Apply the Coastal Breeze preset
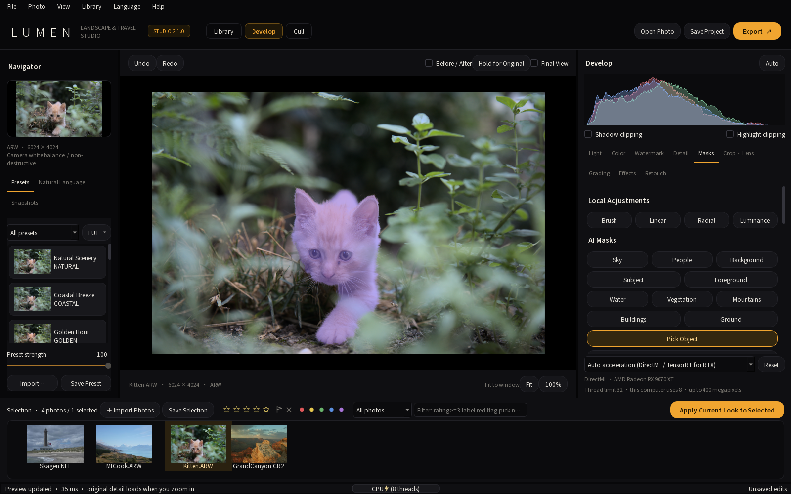Screen dimensions: 791x494 pos(57,299)
